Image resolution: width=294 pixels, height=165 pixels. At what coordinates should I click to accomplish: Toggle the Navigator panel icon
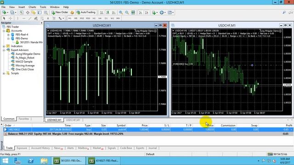34,12
